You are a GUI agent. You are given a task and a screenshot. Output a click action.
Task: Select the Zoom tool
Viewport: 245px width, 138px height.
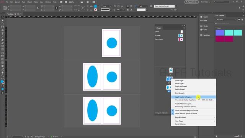click(3, 76)
